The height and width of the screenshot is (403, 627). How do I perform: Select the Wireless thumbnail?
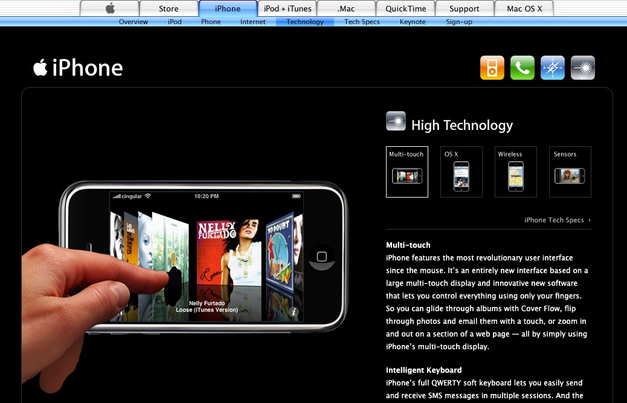[516, 172]
